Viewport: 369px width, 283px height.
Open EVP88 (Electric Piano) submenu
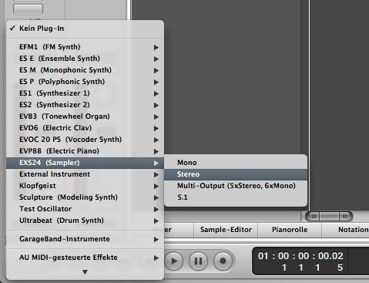(x=85, y=151)
